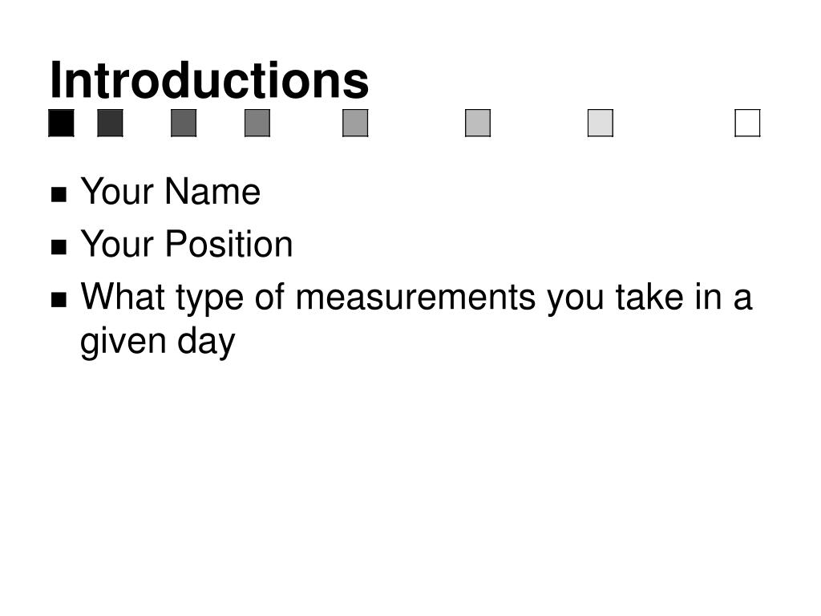Click the words given day
The height and width of the screenshot is (616, 821).
tap(158, 342)
